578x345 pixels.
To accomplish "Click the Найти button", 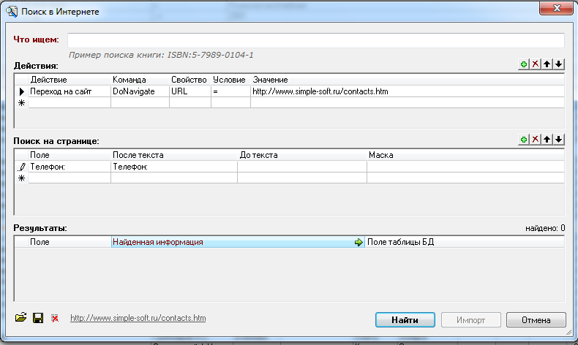I will point(405,320).
